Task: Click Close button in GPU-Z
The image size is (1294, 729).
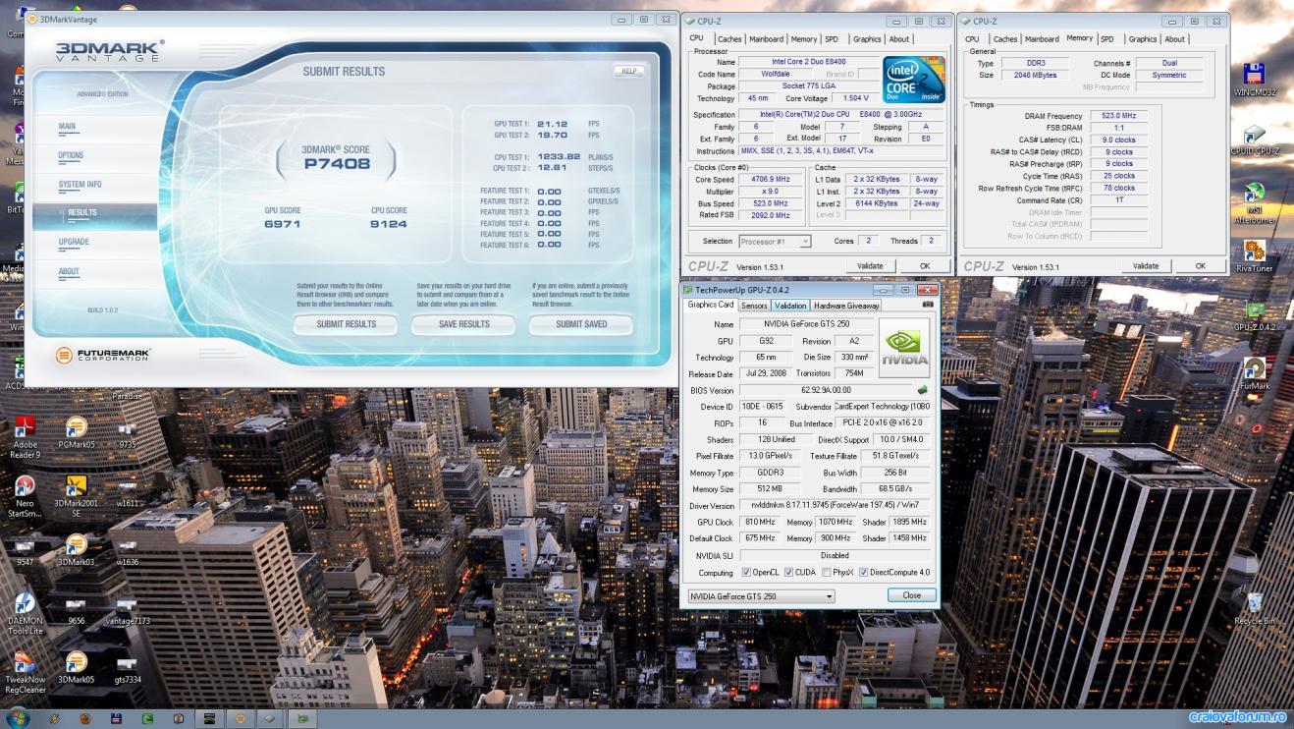Action: point(912,595)
